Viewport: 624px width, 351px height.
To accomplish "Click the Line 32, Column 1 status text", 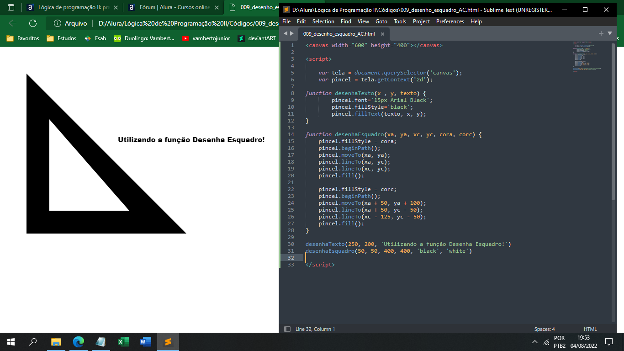I will (x=315, y=329).
